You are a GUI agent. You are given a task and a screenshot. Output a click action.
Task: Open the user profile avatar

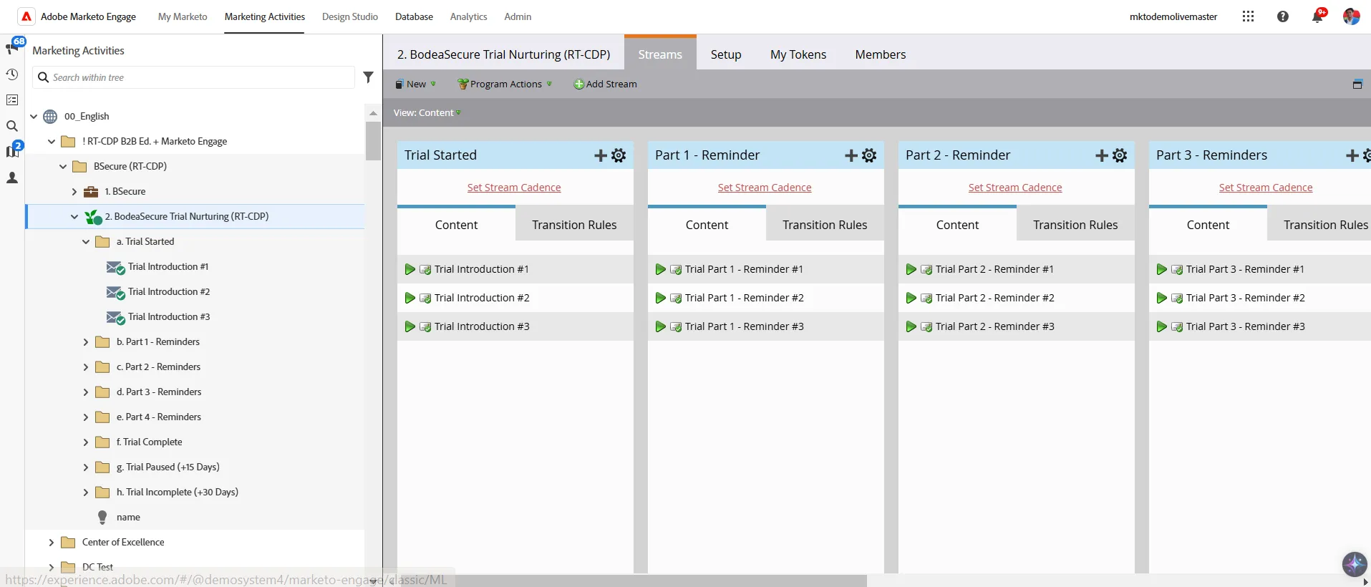coord(1352,16)
